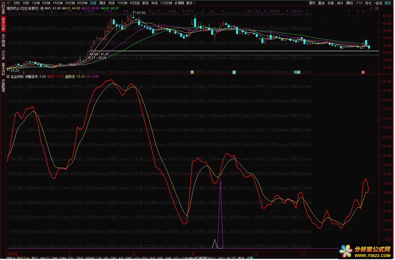Image resolution: width=395 pixels, height=260 pixels.
Task: Click the 返回 back button
Action: [x=388, y=3]
